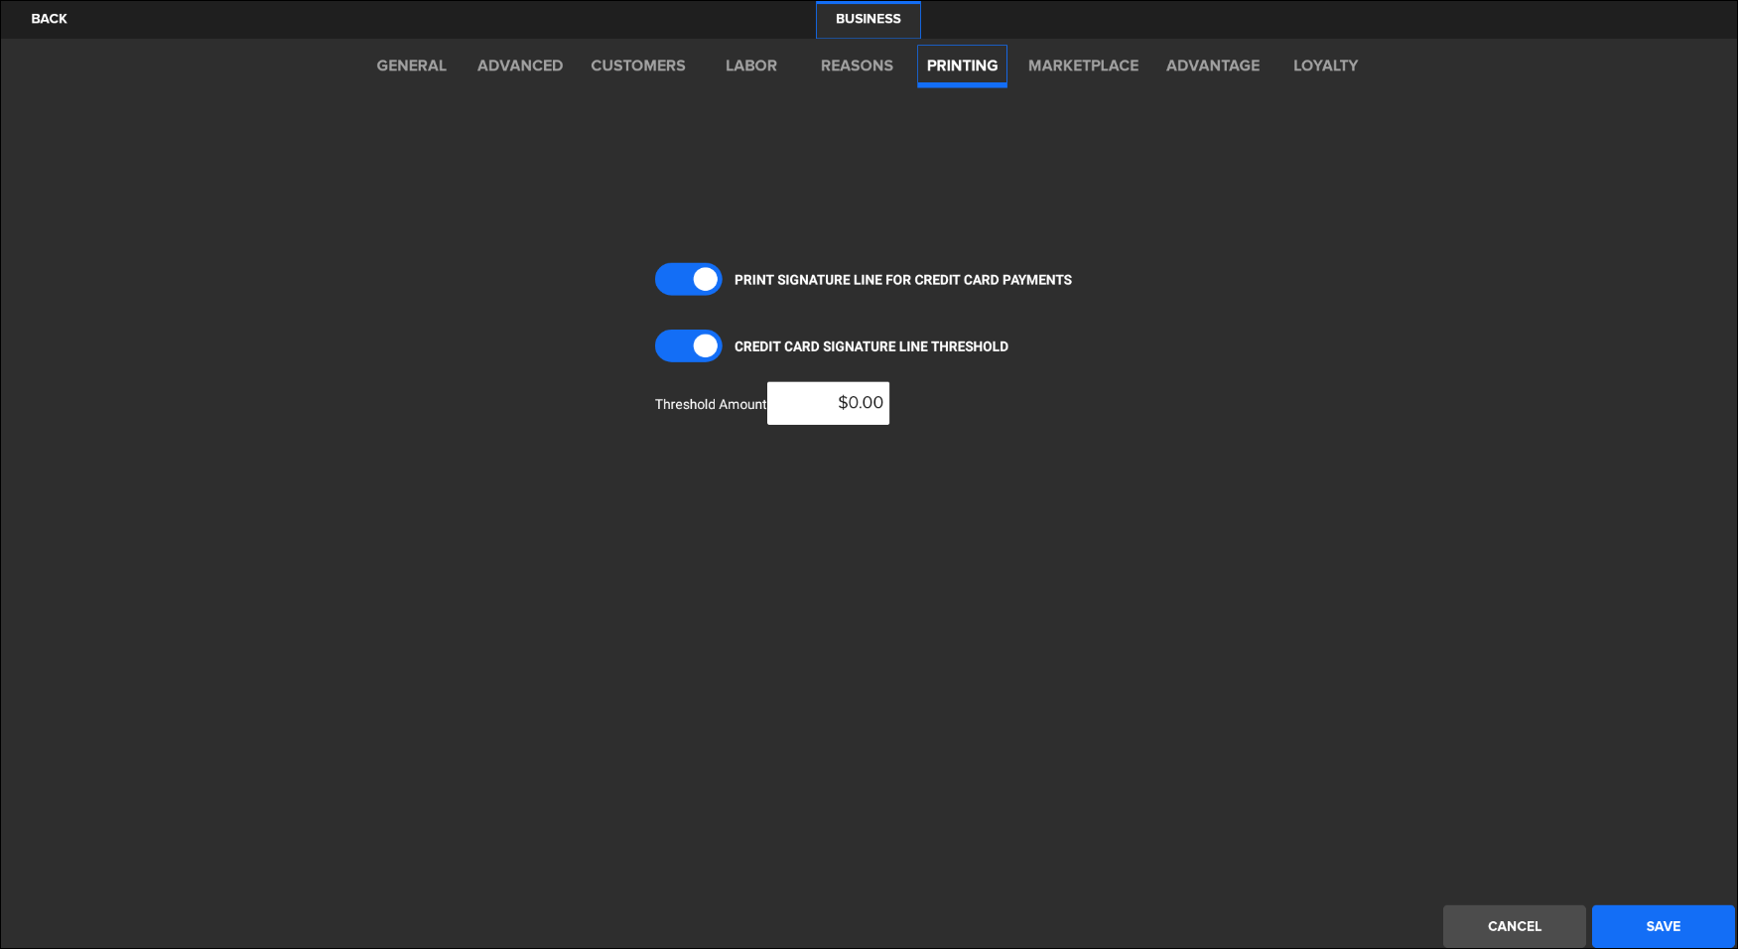Open the LABOR tab

[750, 66]
